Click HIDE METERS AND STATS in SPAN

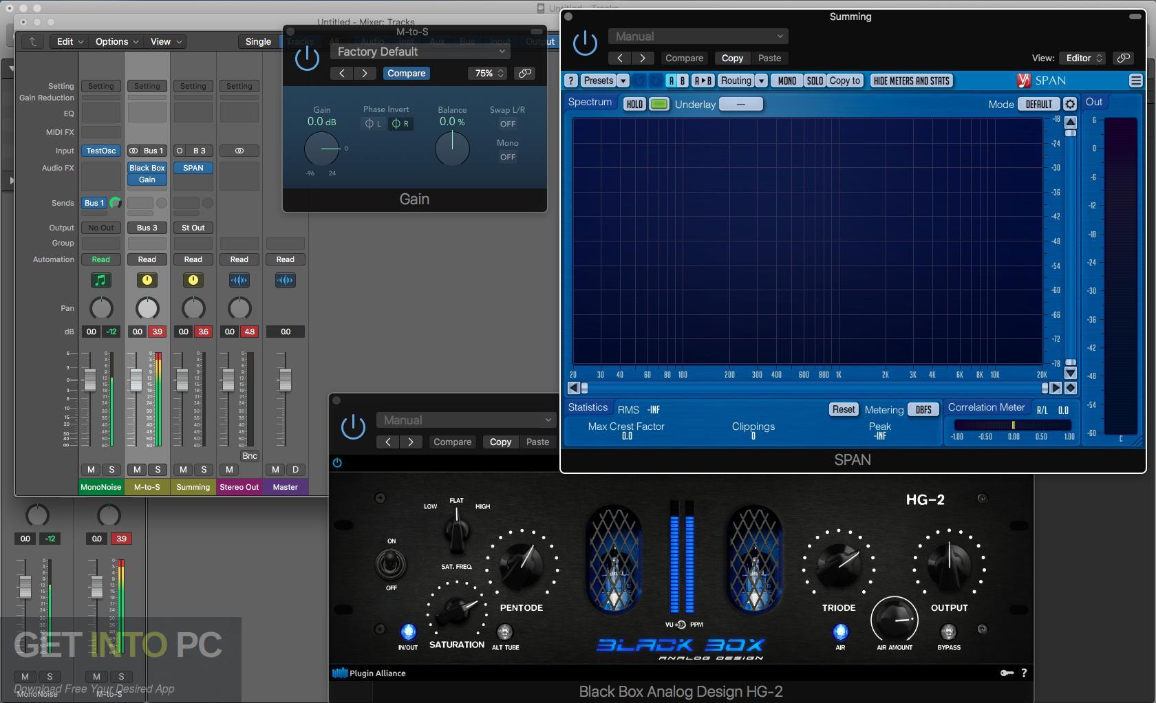911,80
